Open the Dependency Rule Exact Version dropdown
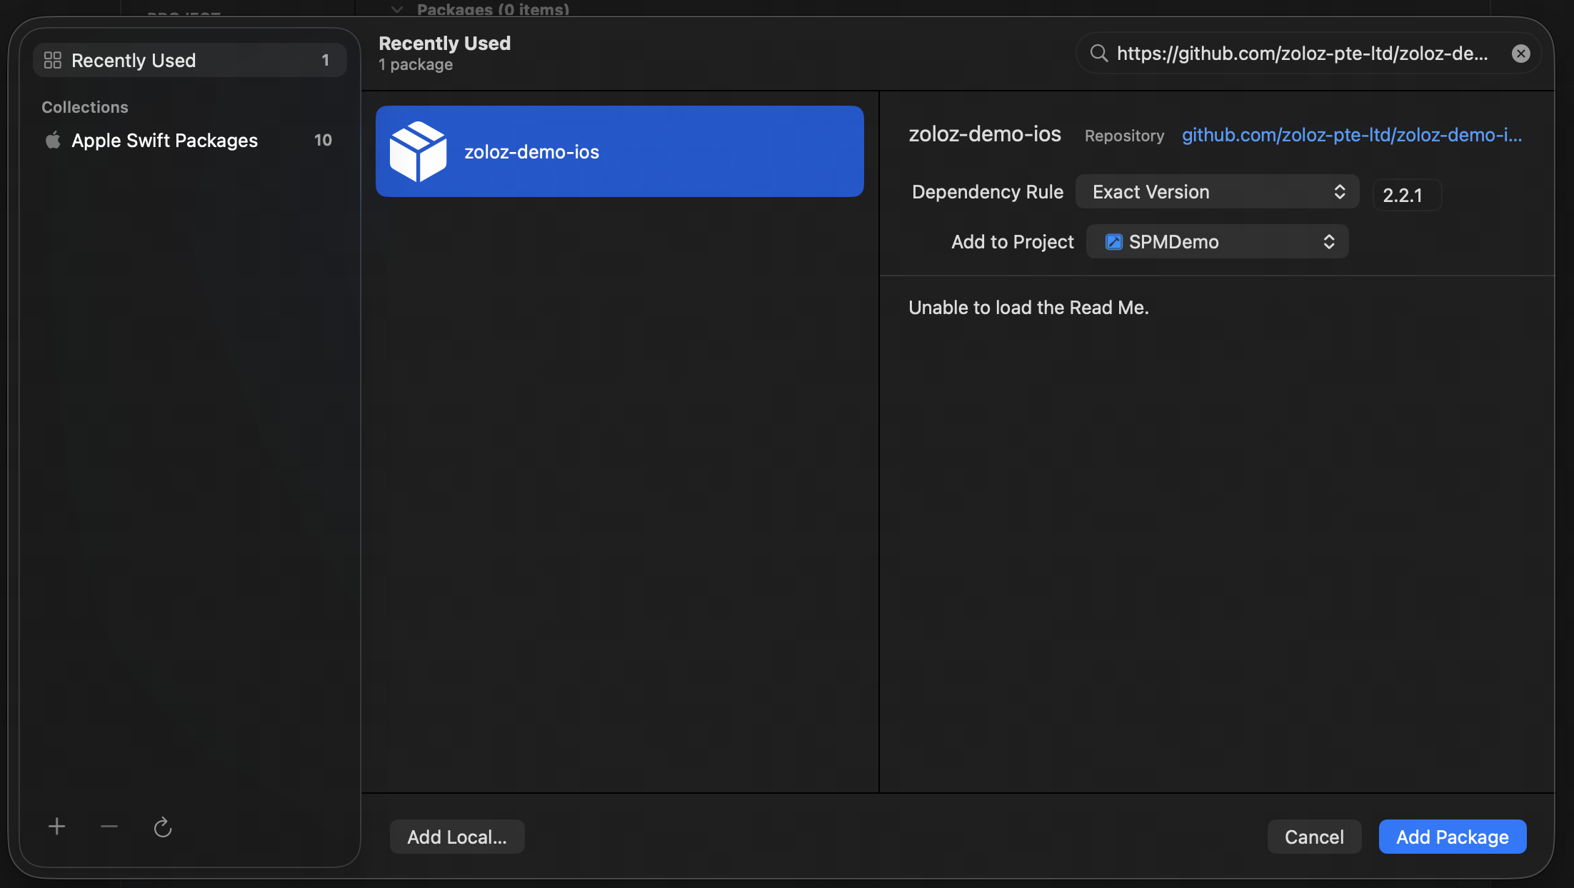The width and height of the screenshot is (1574, 888). [x=1217, y=191]
